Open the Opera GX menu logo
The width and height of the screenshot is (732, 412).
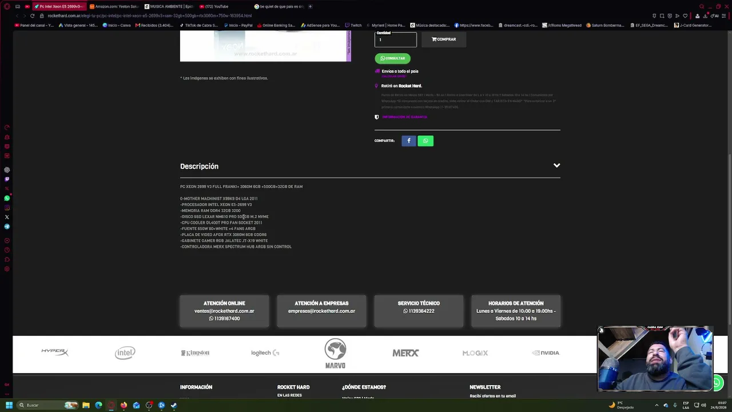click(x=7, y=6)
